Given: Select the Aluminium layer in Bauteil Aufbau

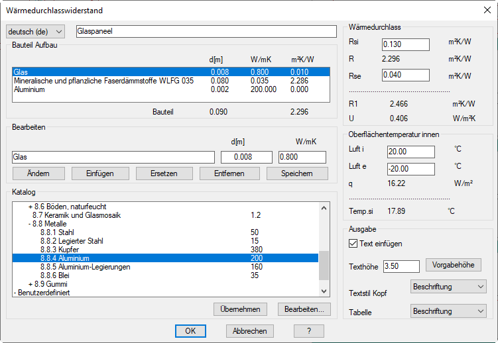Looking at the screenshot, I should [x=29, y=89].
